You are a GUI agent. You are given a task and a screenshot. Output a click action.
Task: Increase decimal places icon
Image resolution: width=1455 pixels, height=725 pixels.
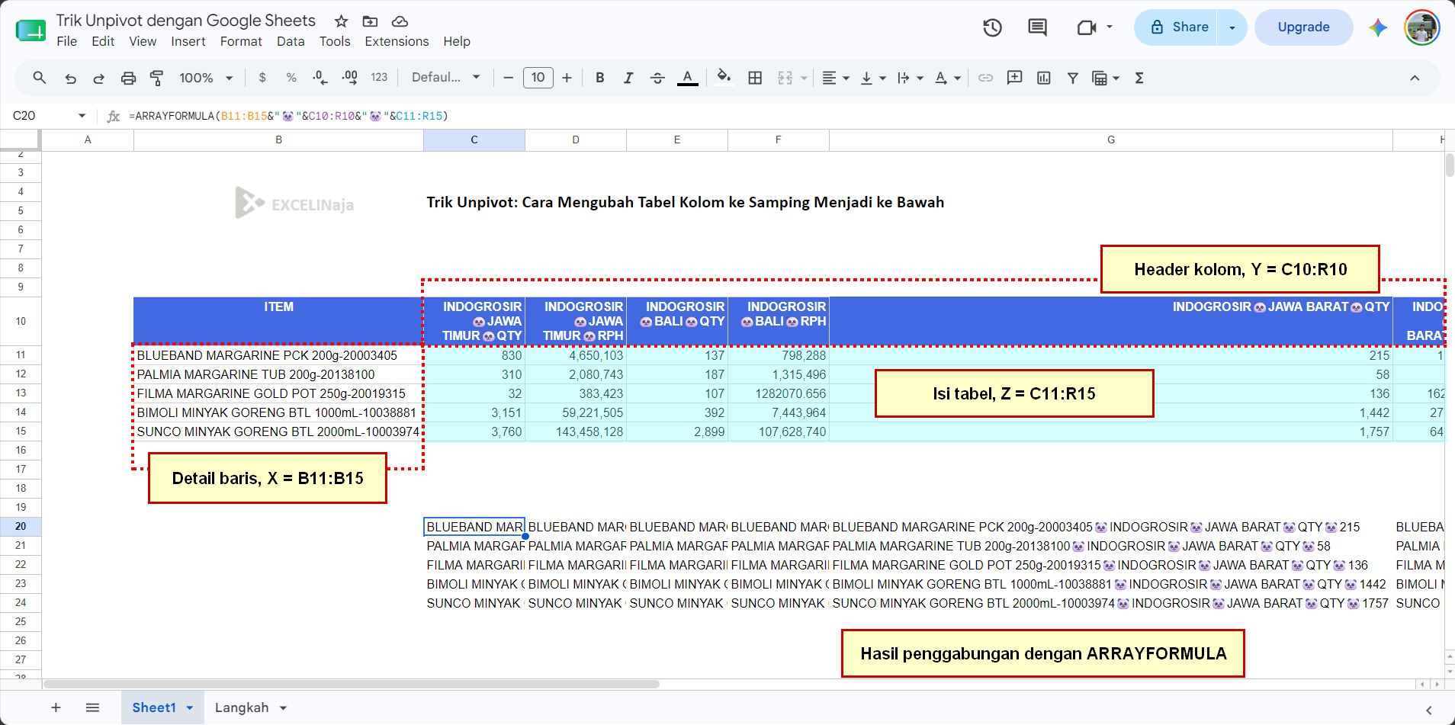pyautogui.click(x=349, y=78)
